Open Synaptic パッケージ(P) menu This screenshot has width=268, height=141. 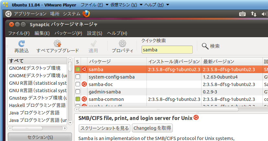point(68,33)
